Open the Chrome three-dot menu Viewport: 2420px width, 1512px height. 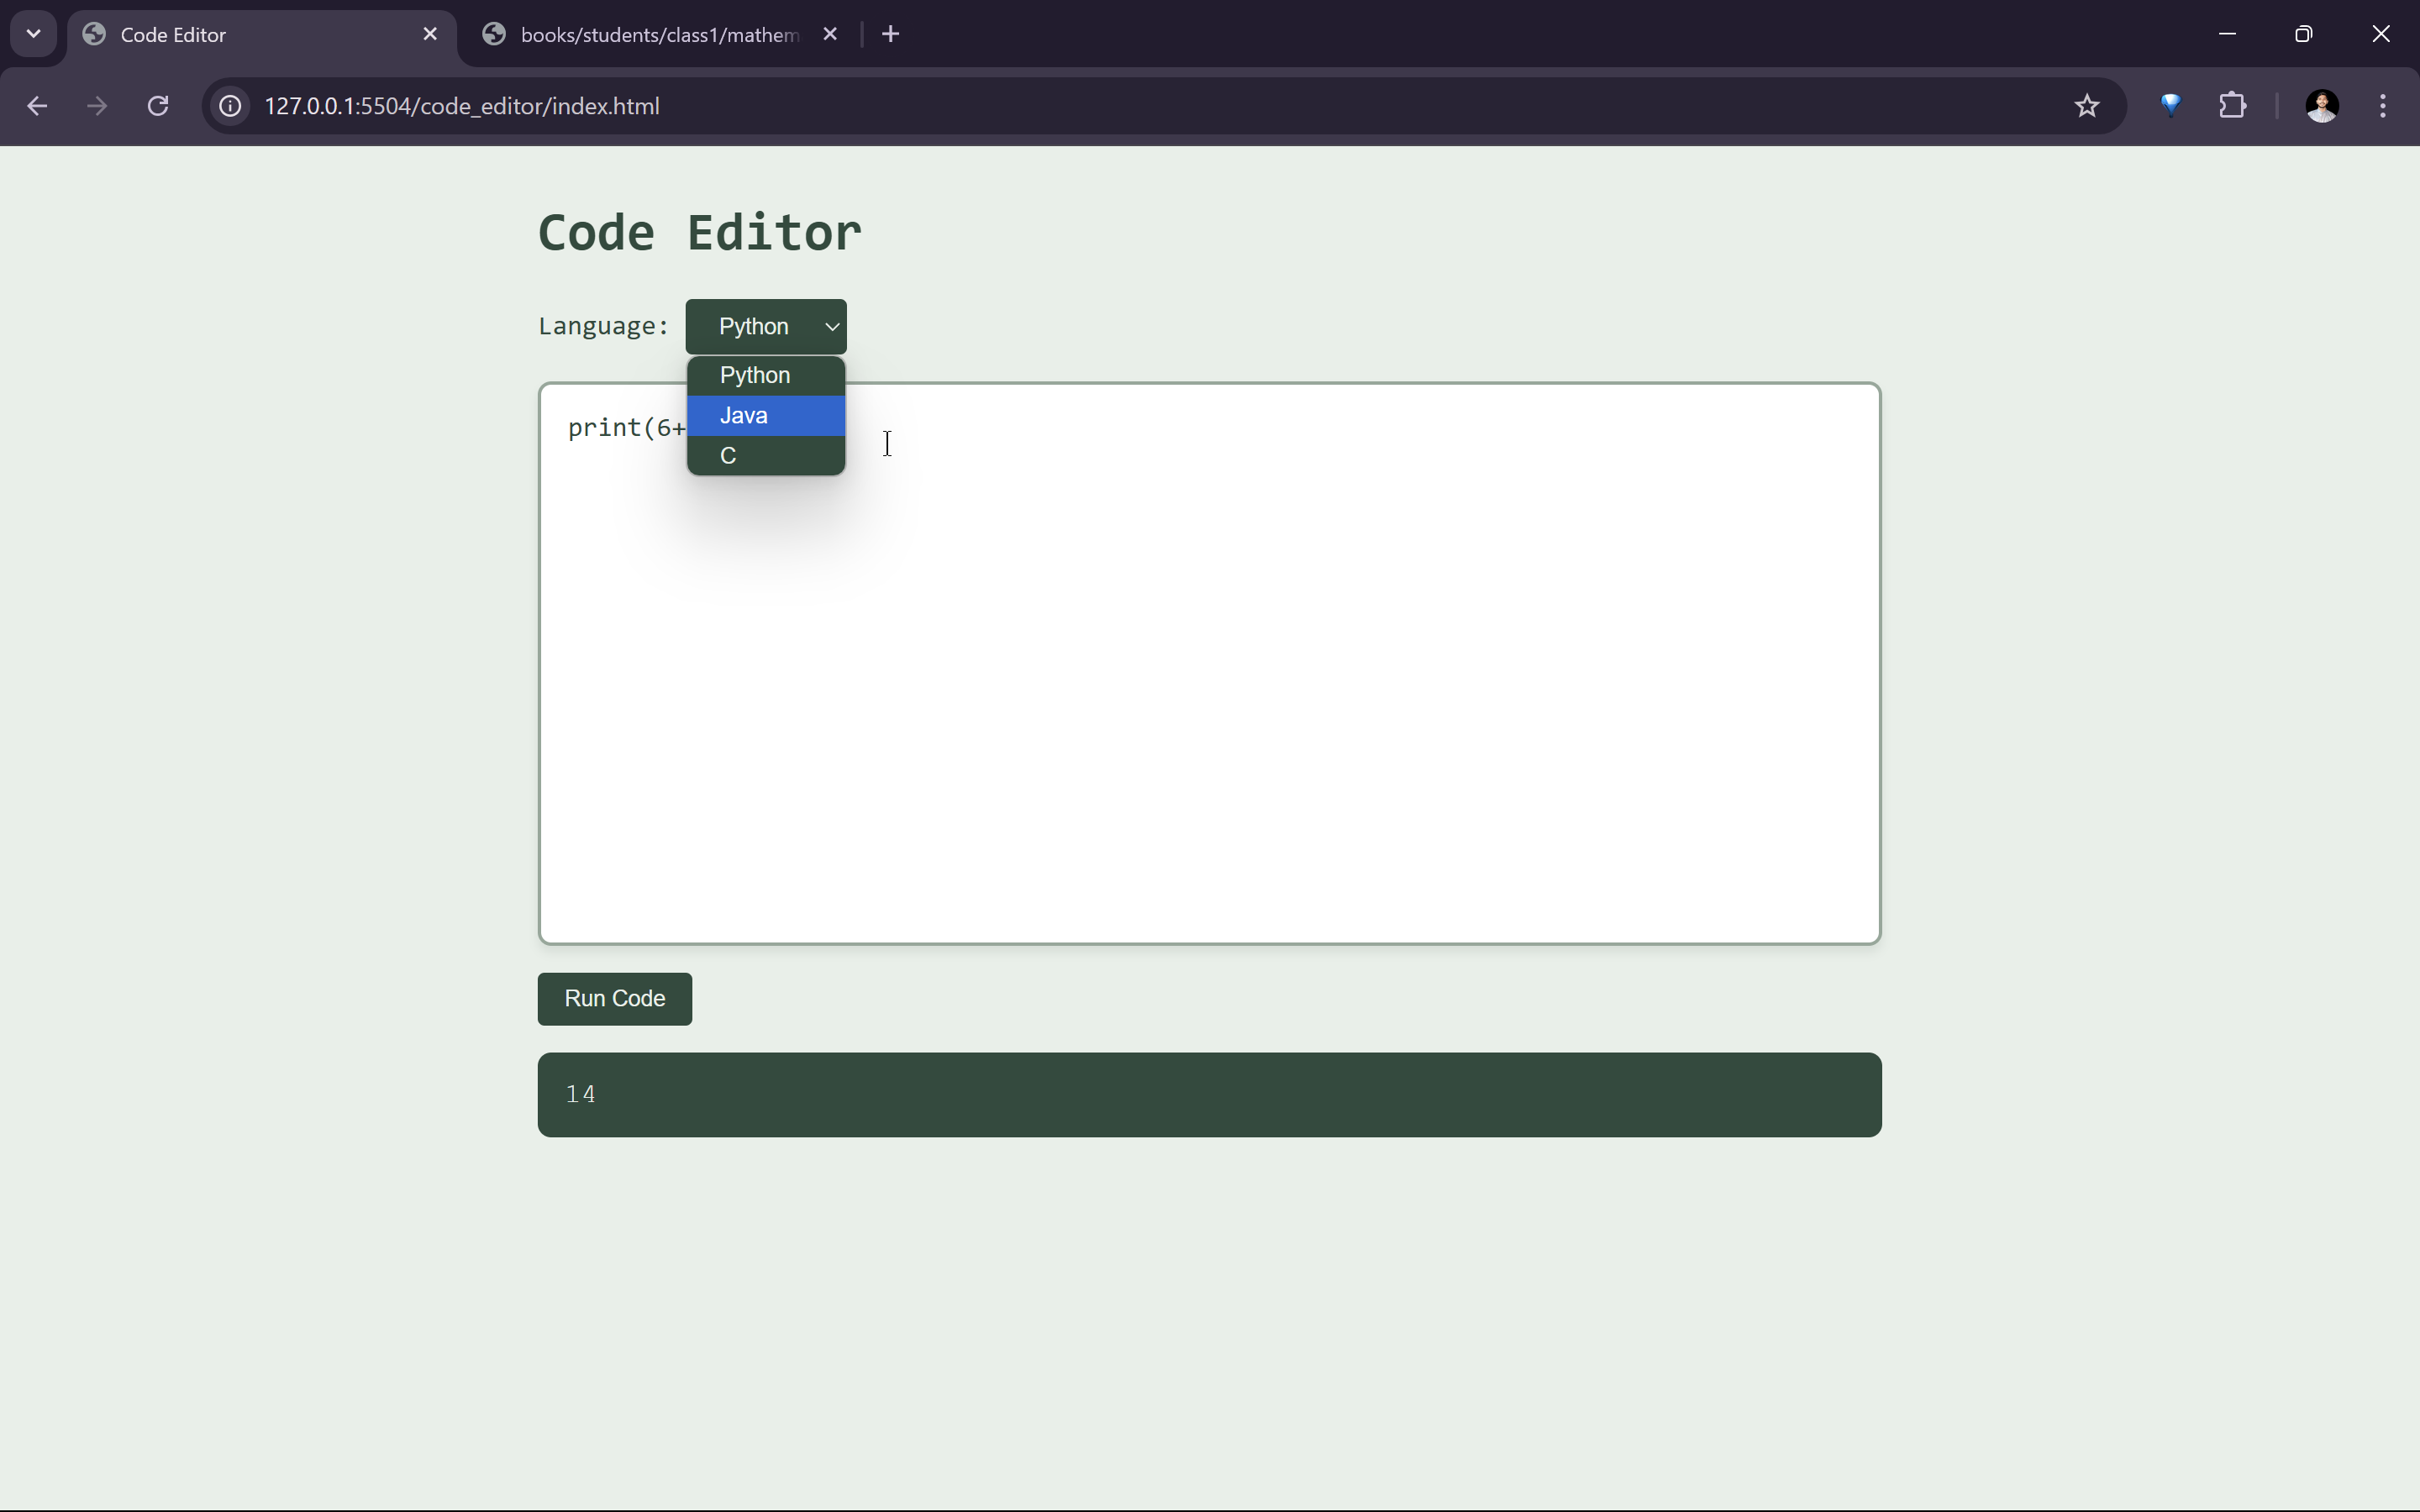click(2382, 106)
